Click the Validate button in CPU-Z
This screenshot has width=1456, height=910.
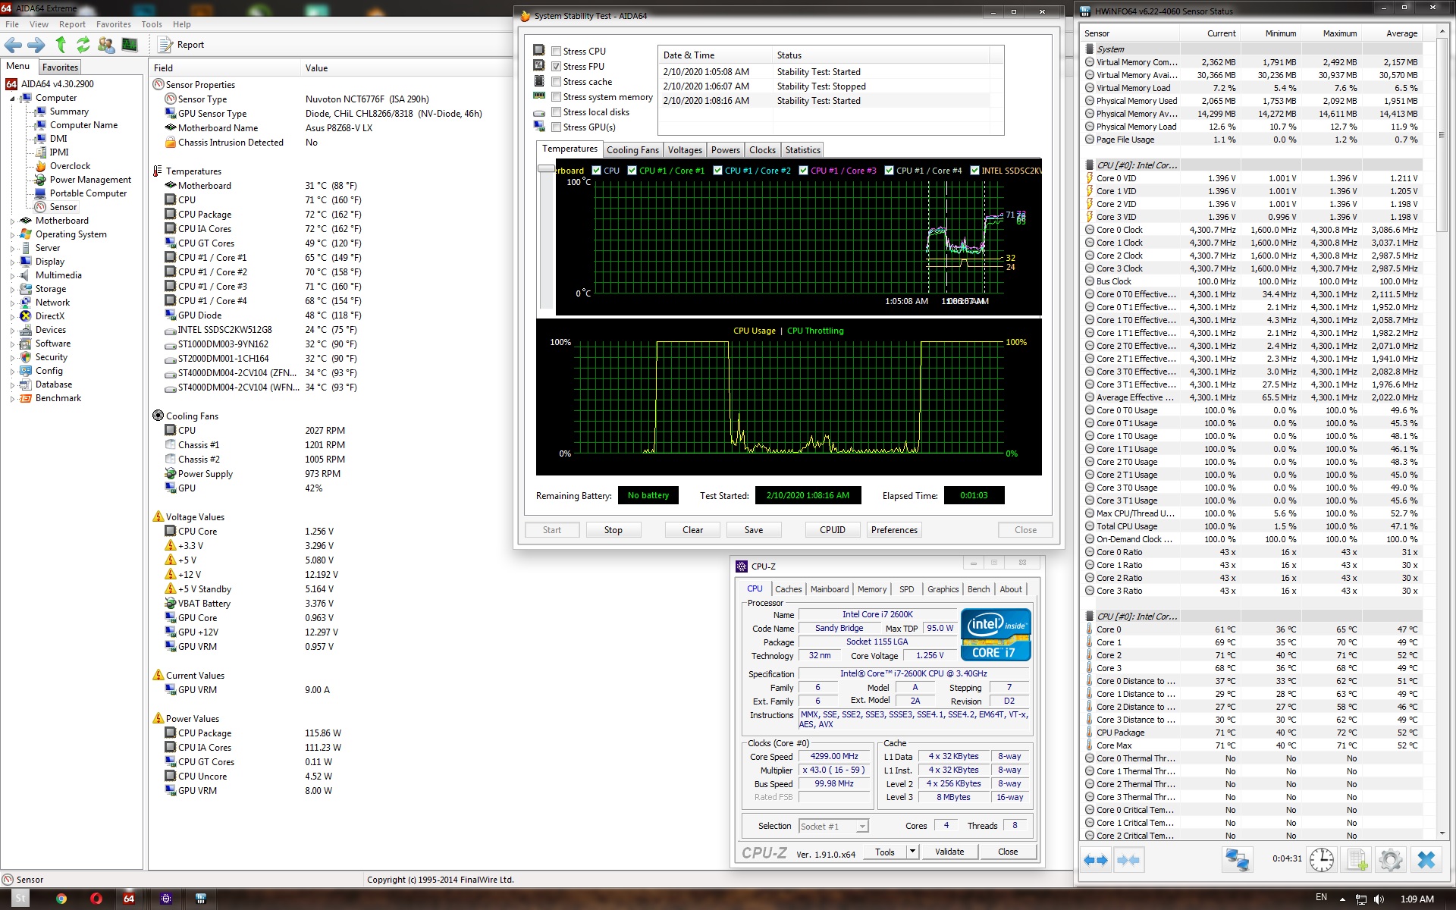[949, 852]
